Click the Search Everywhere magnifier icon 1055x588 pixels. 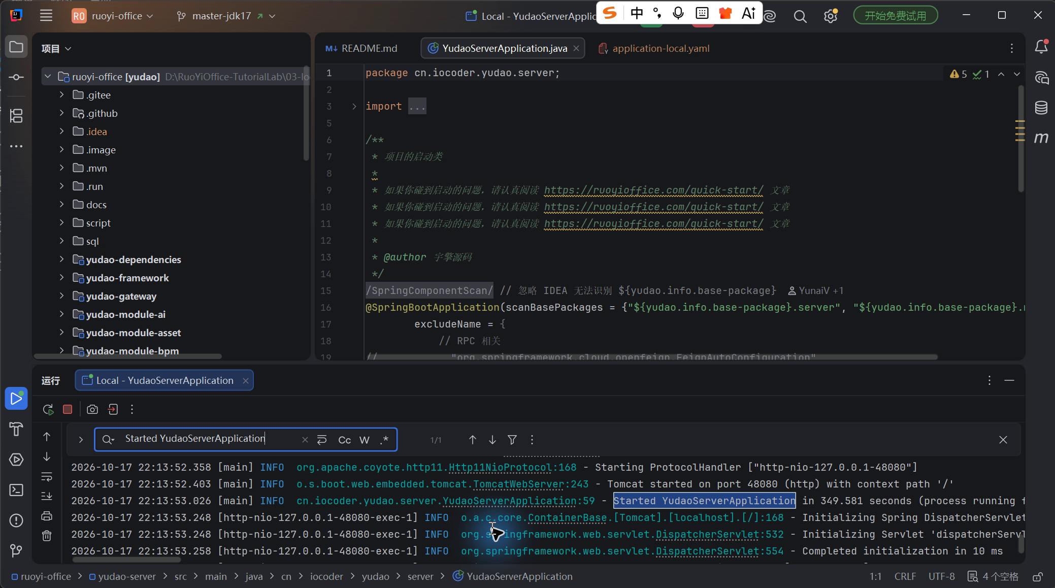pos(800,16)
